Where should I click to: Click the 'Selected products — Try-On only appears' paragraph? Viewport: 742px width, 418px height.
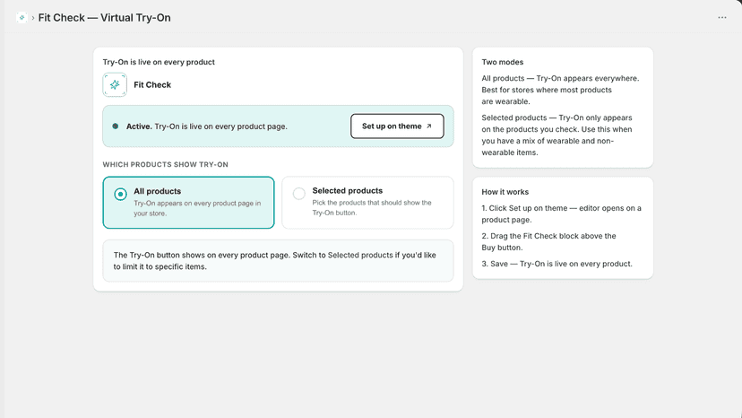(557, 135)
